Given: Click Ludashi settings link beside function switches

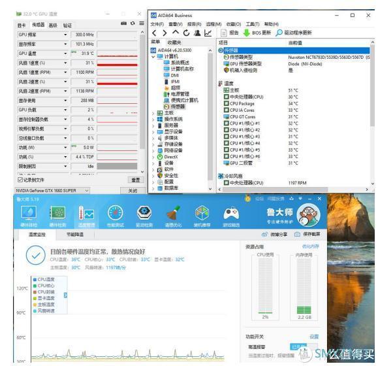Looking at the screenshot, I should pyautogui.click(x=314, y=337).
